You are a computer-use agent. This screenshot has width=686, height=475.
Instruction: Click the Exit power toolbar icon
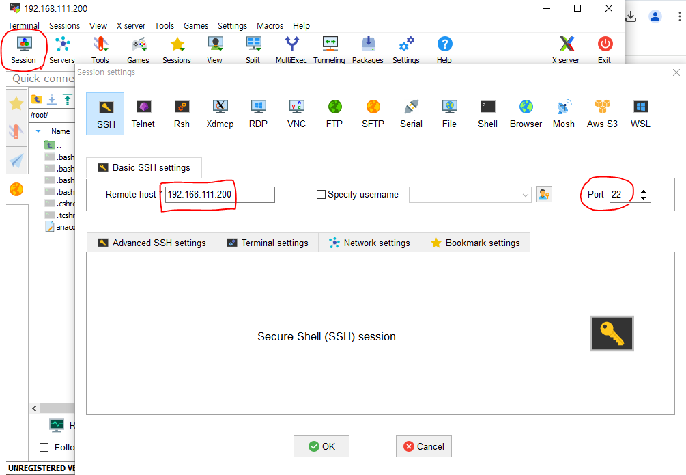(605, 49)
